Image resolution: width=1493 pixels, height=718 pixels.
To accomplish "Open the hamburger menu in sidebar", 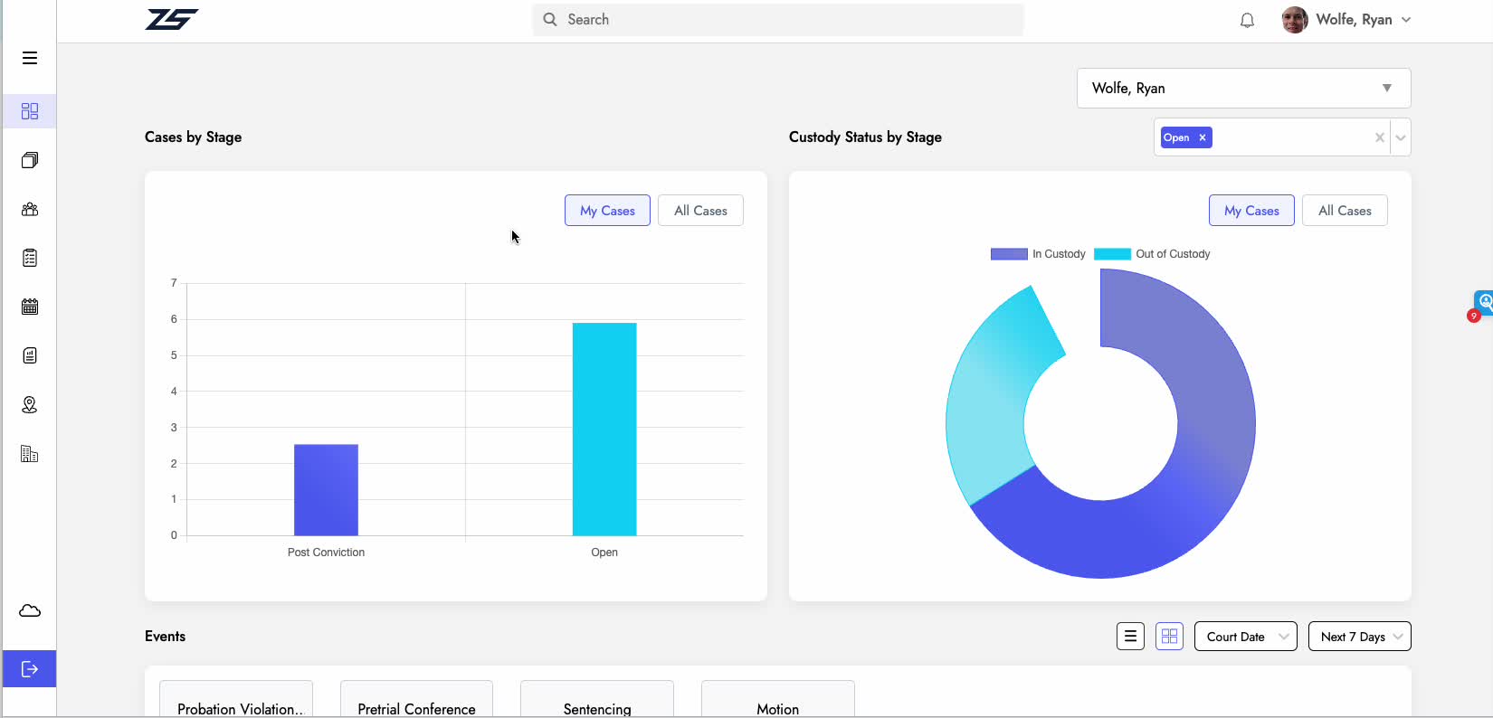I will 30,58.
